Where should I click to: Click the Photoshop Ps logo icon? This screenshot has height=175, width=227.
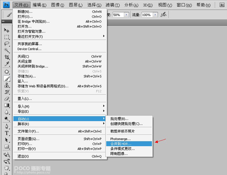point(6,5)
